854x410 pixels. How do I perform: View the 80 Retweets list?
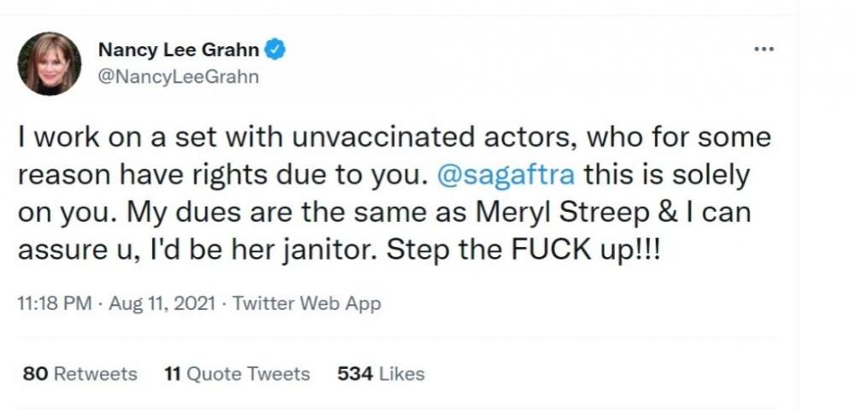tap(79, 373)
